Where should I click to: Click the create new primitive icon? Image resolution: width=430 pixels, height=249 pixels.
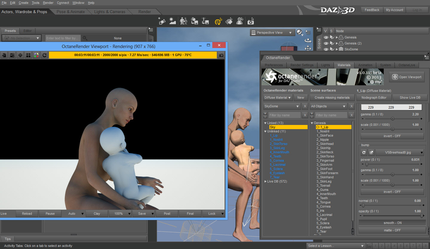tap(162, 21)
